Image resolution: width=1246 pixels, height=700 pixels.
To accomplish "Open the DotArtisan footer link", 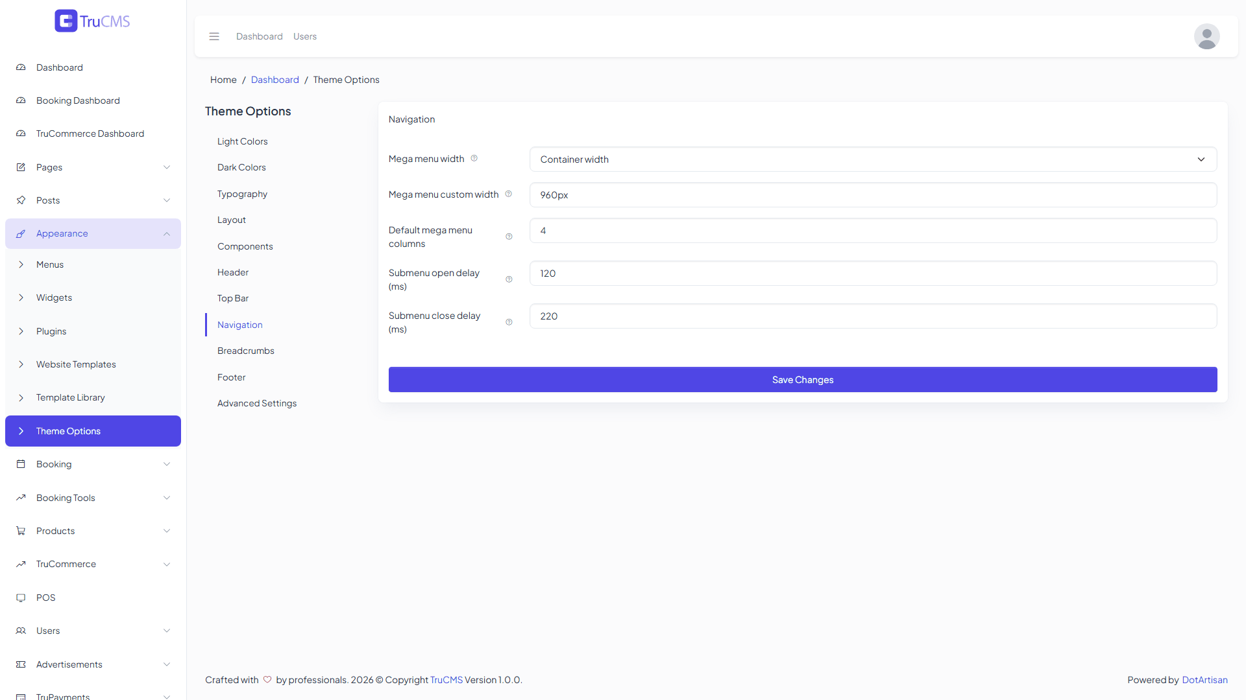I will (x=1204, y=680).
